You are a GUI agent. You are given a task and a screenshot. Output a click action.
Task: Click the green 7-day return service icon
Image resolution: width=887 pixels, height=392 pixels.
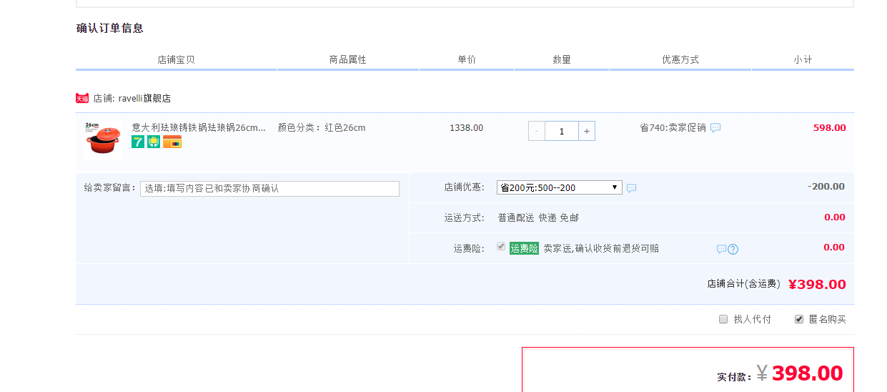(138, 142)
